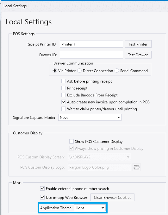Enable Ask before printing receipt
This screenshot has width=168, height=215.
(x=63, y=81)
